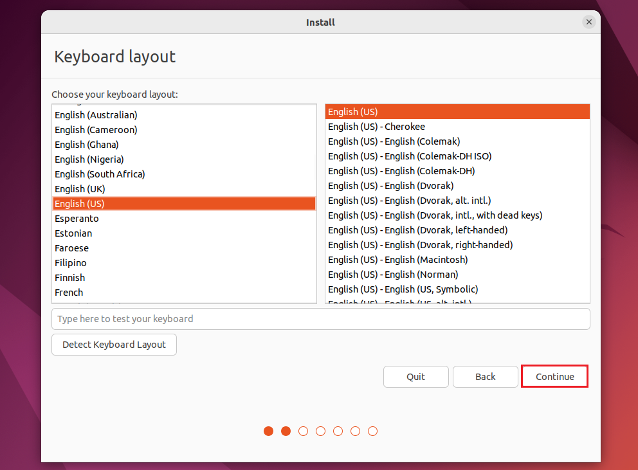638x470 pixels.
Task: Choose English (South Africa) layout
Action: (99, 174)
